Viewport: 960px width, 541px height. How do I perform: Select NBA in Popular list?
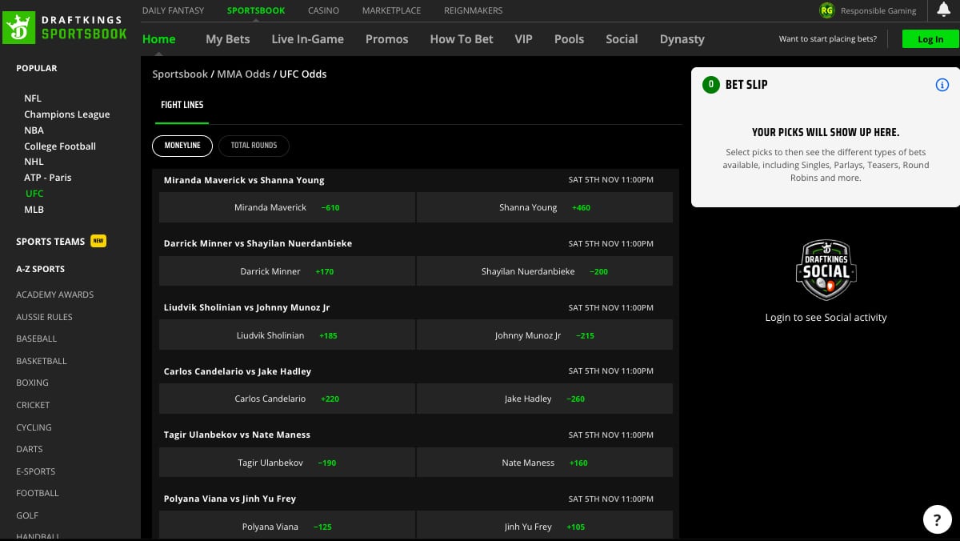[34, 130]
